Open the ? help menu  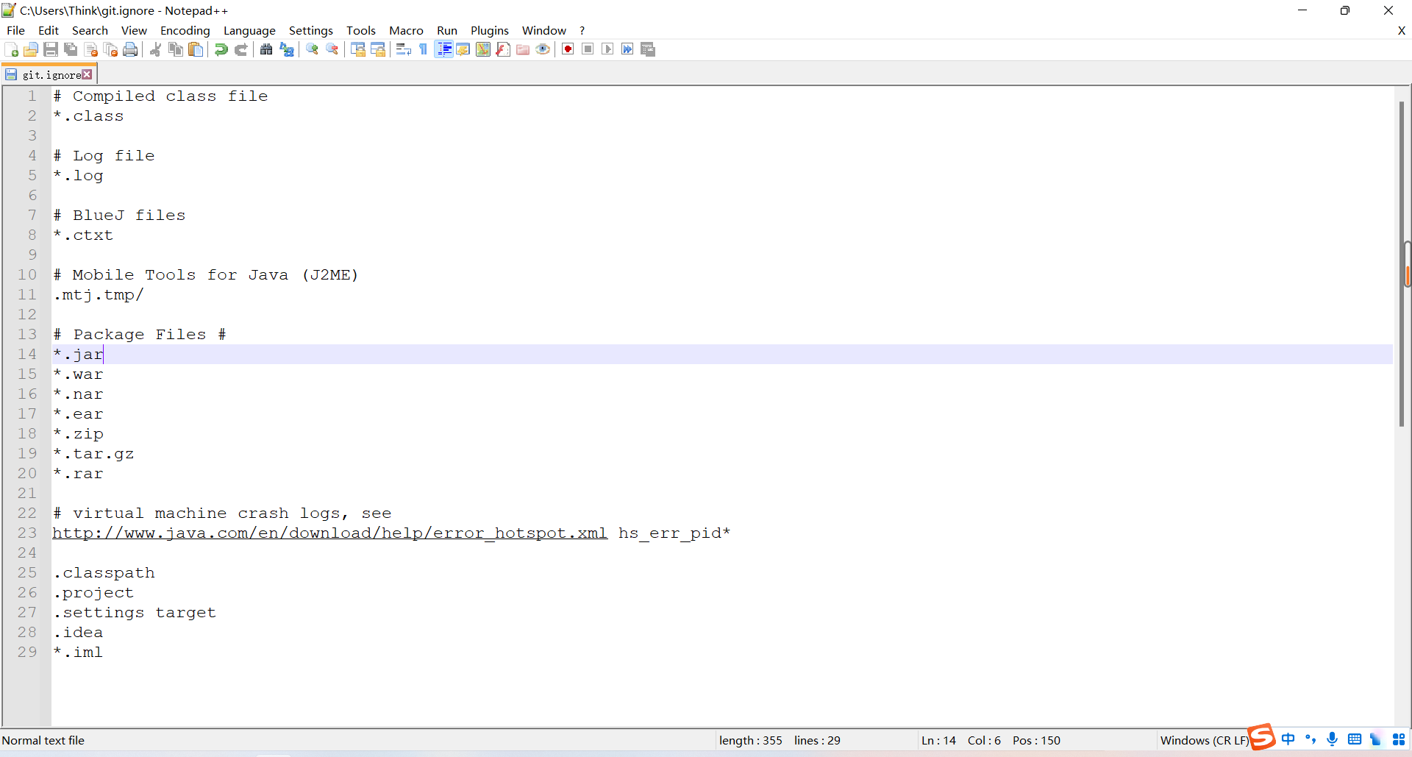pos(582,30)
